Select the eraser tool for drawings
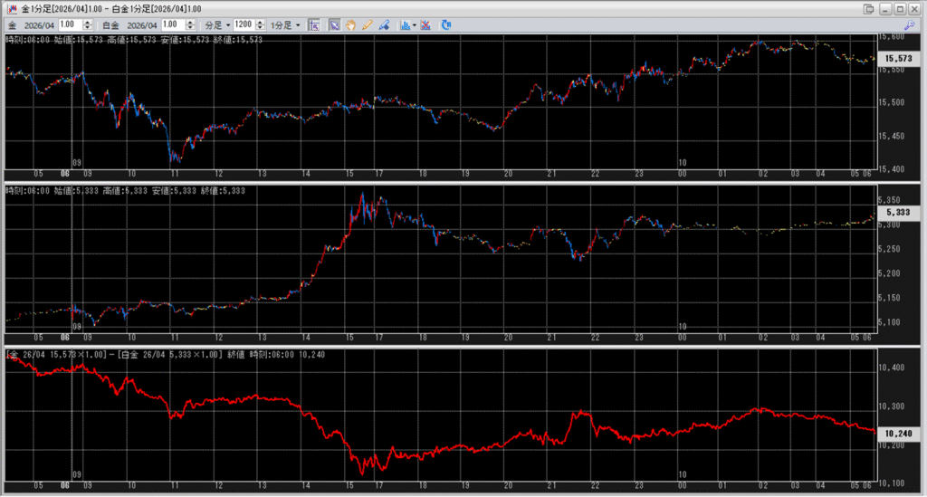927x497 pixels. pyautogui.click(x=384, y=25)
